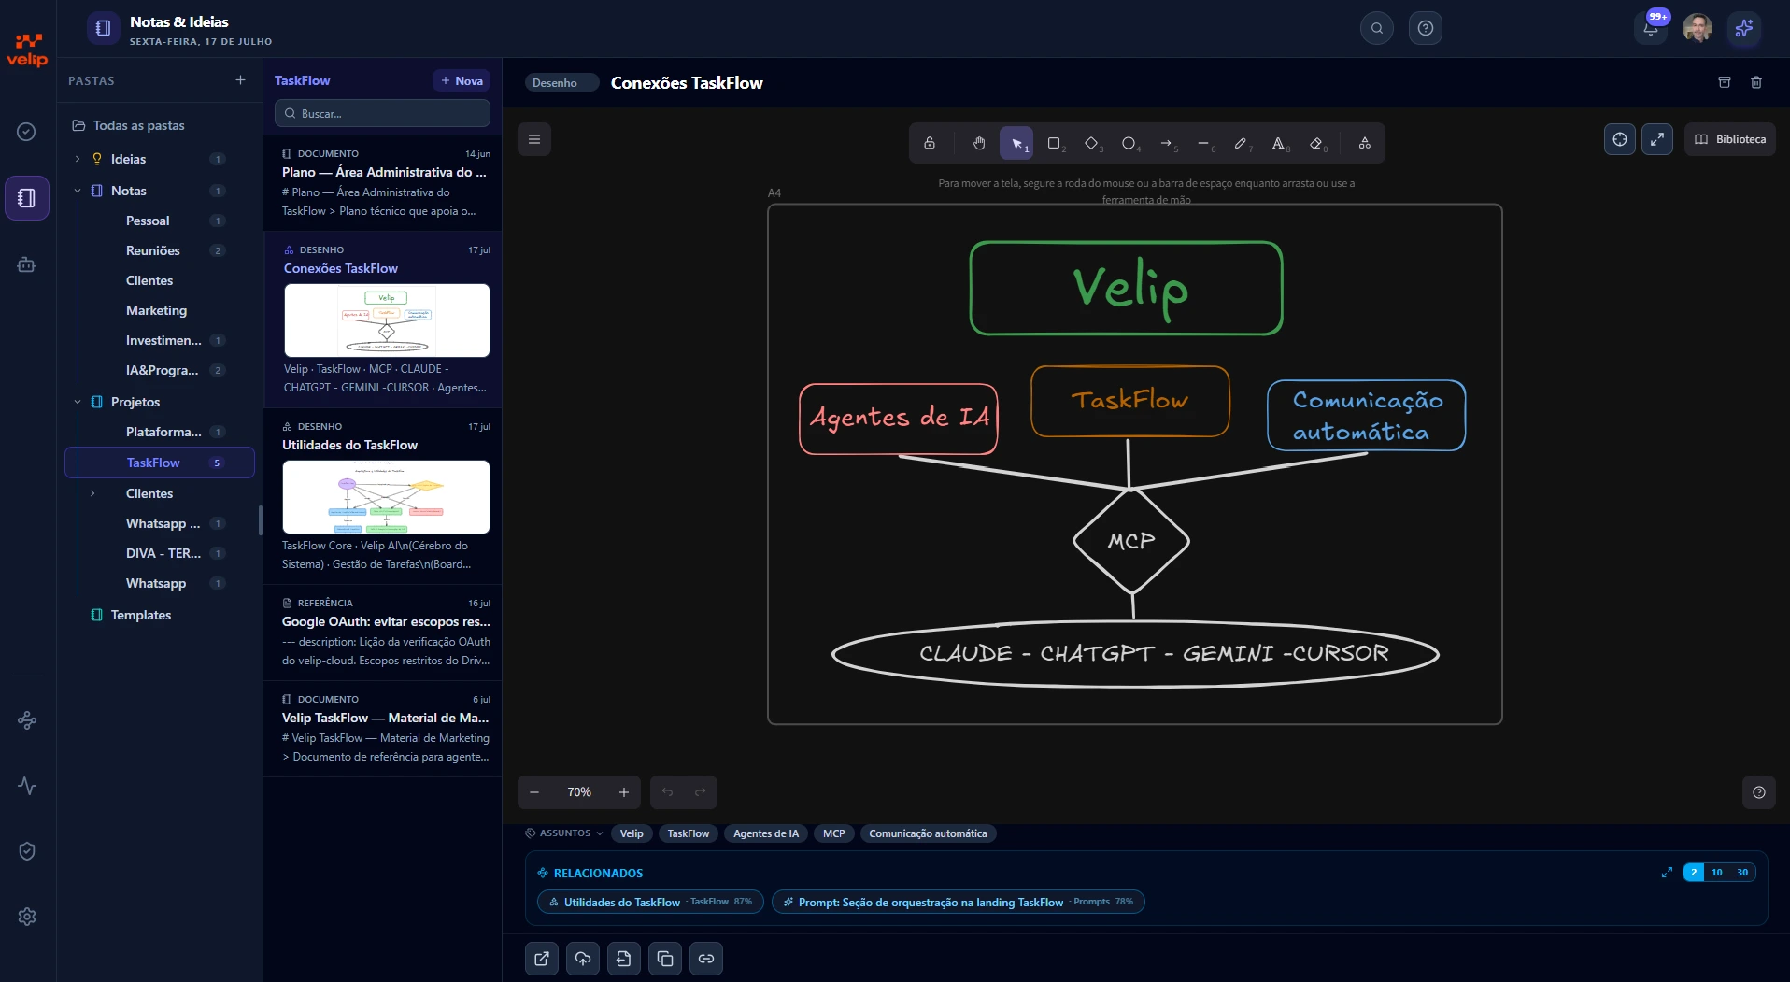Open the DIVA - TER... project folder
This screenshot has width=1790, height=982.
[x=163, y=553]
